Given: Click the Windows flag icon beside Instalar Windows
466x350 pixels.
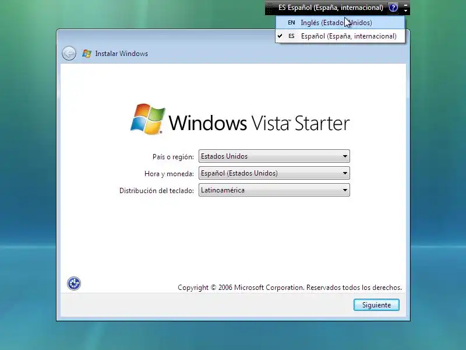Looking at the screenshot, I should coord(87,54).
